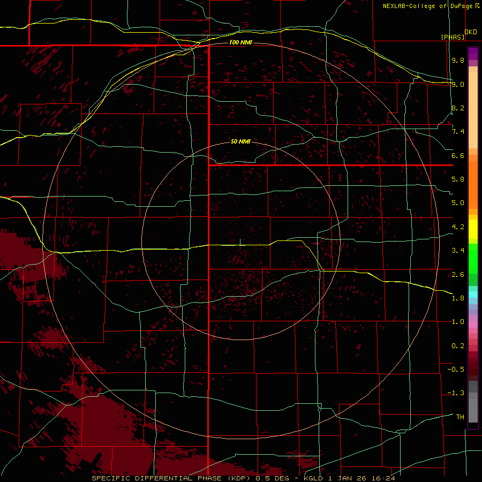Click the long orange band in color bar

473,185
